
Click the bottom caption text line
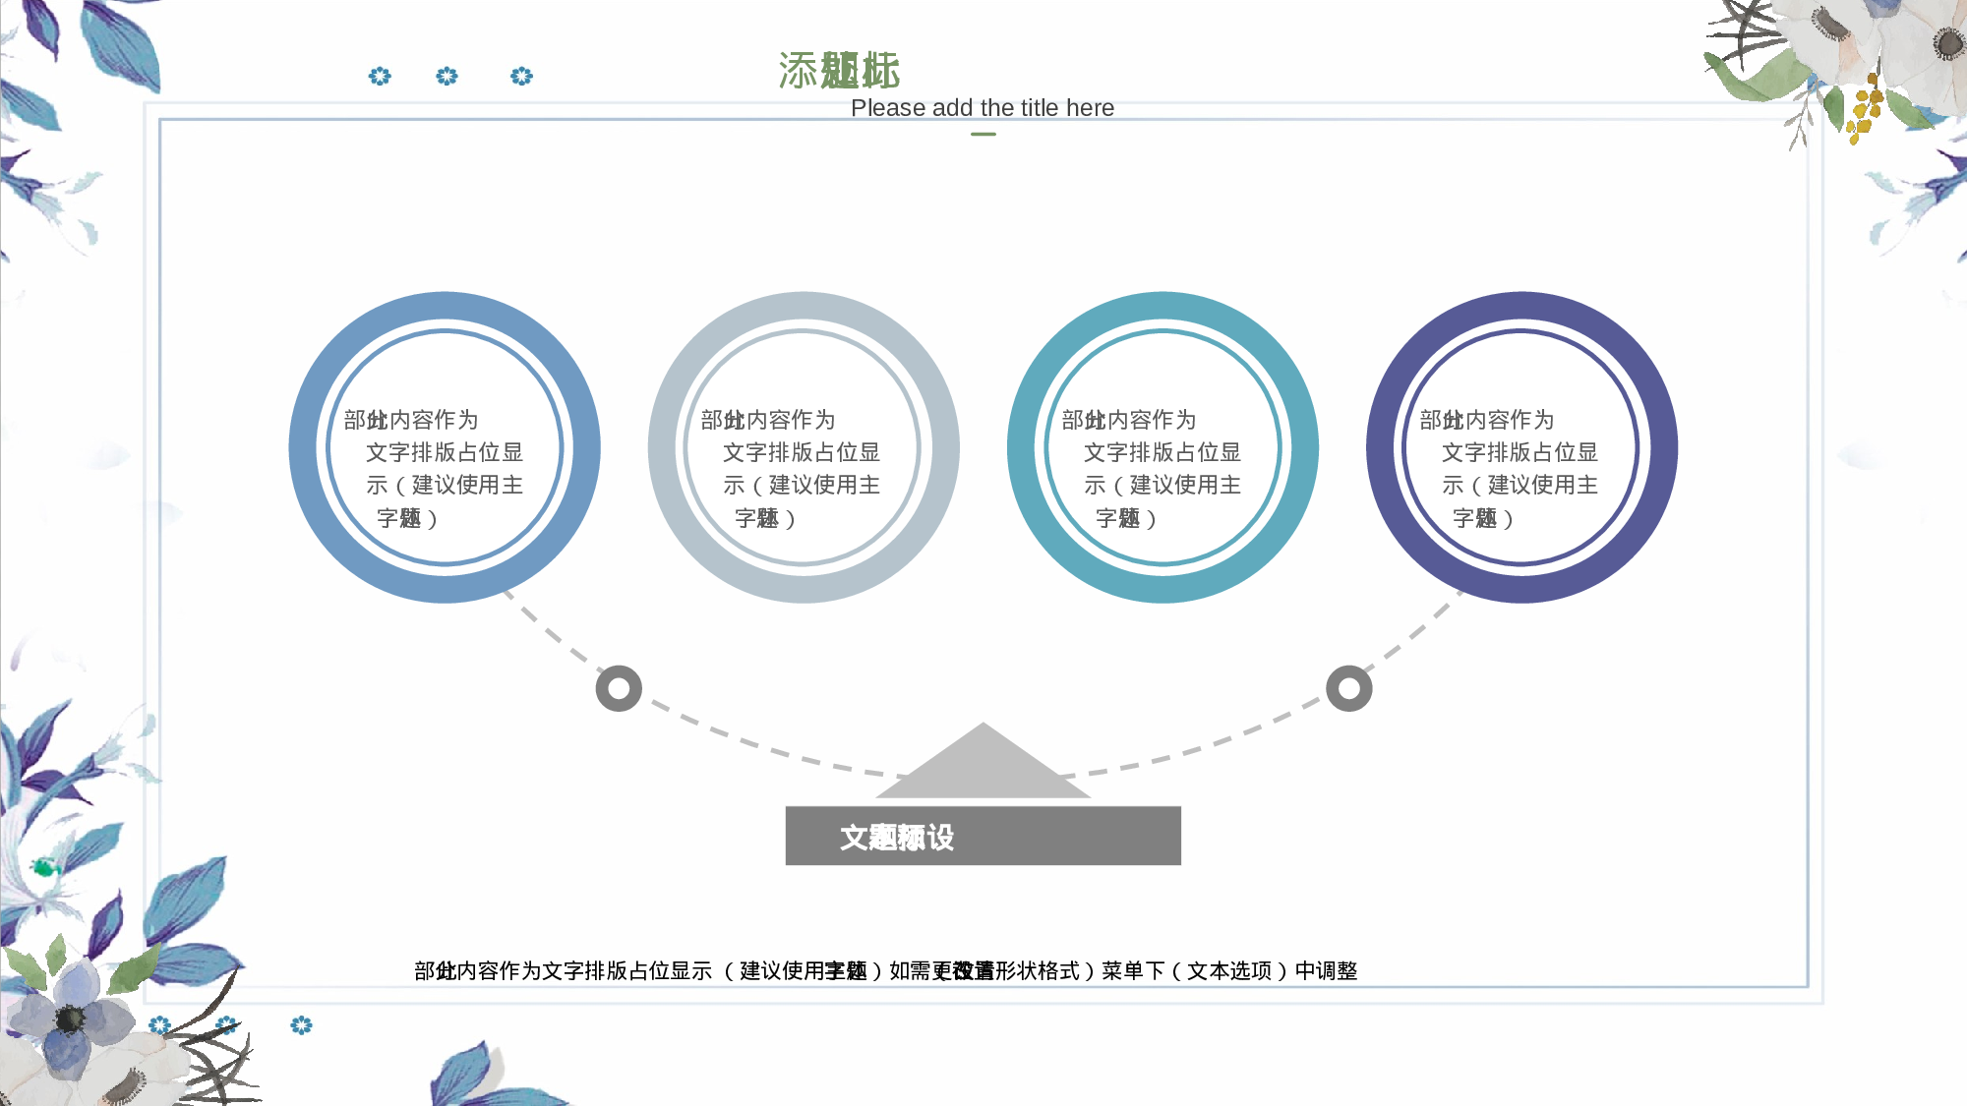click(885, 970)
